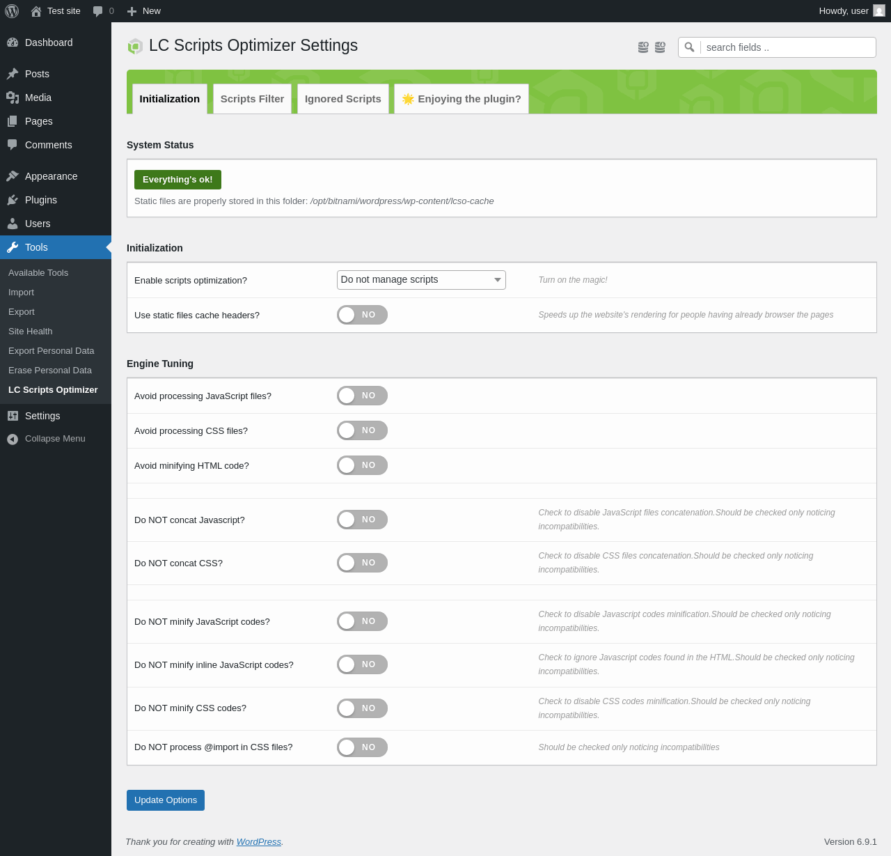This screenshot has width=891, height=856.
Task: Click into the search fields box
Action: click(x=787, y=47)
